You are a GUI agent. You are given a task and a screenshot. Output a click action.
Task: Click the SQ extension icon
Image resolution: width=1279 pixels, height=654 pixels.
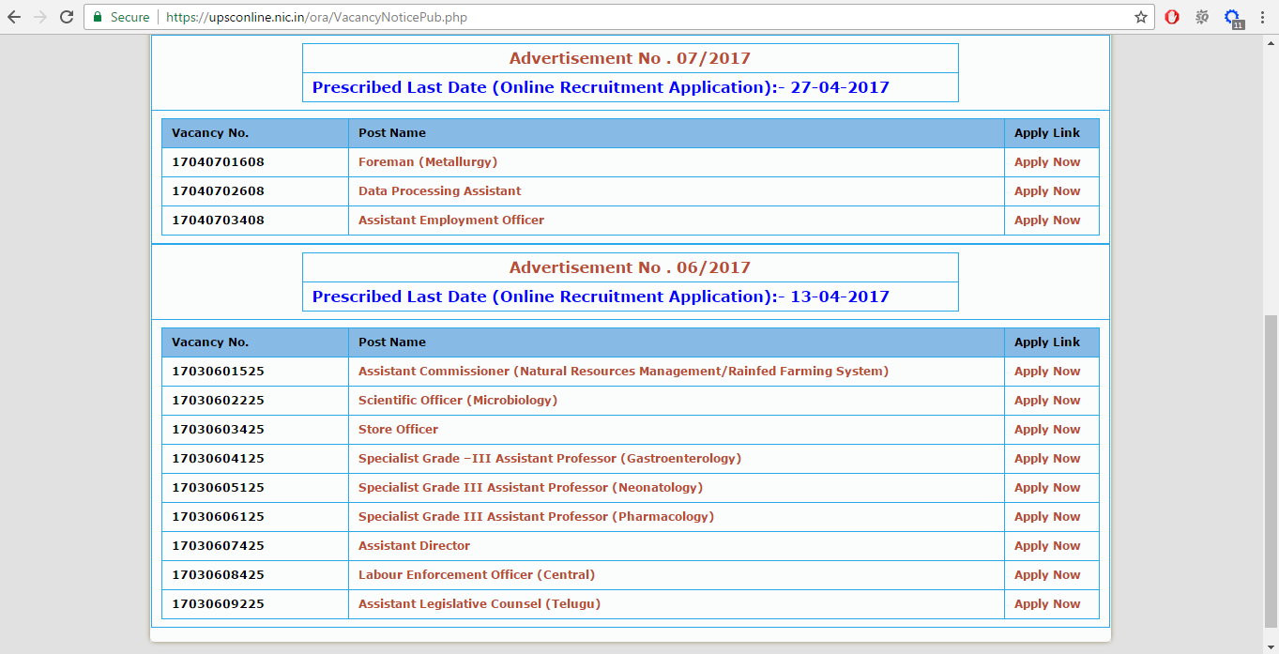pos(1202,16)
